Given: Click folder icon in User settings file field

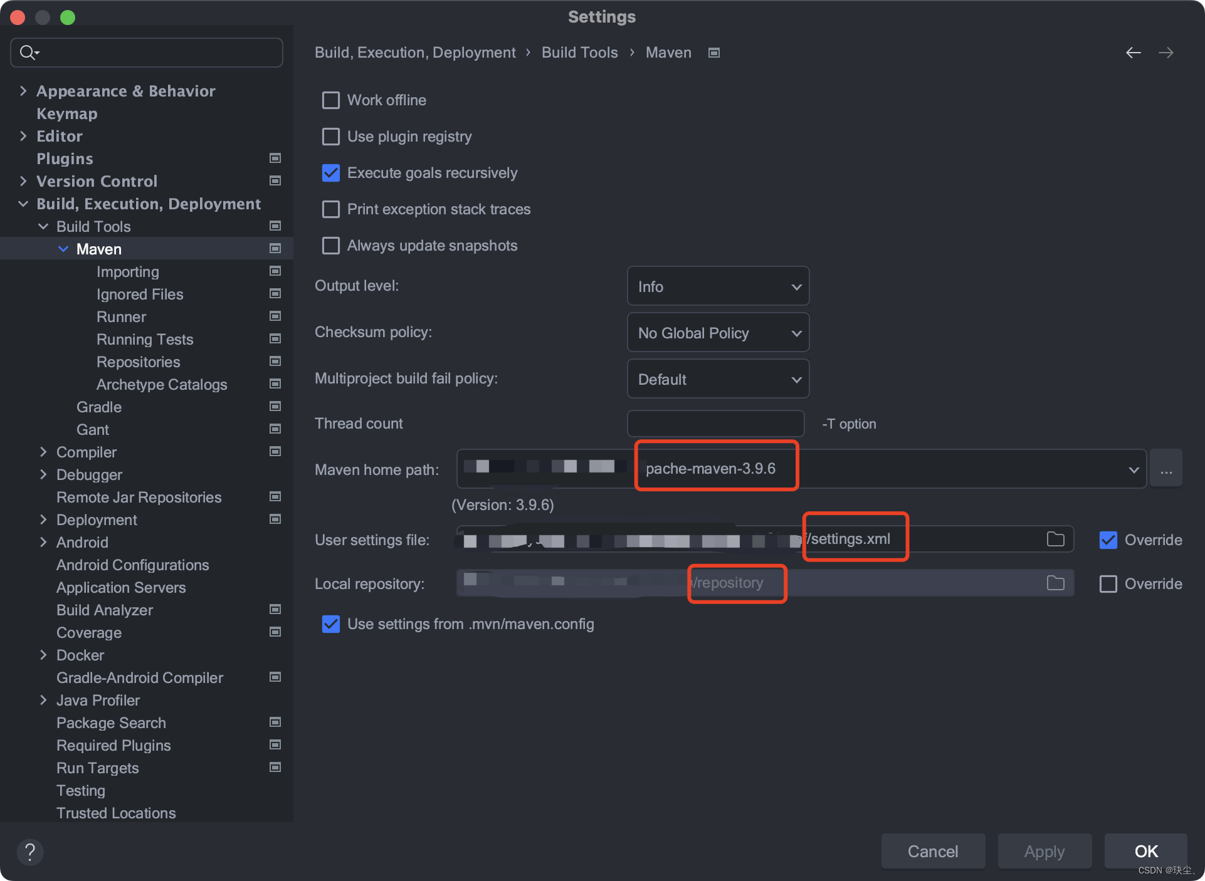Looking at the screenshot, I should tap(1055, 539).
